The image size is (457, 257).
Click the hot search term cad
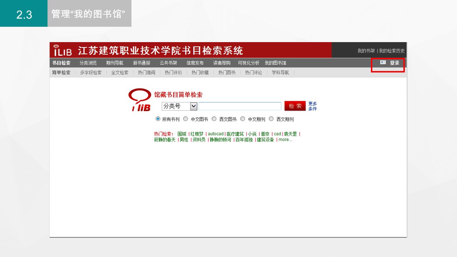(x=278, y=134)
